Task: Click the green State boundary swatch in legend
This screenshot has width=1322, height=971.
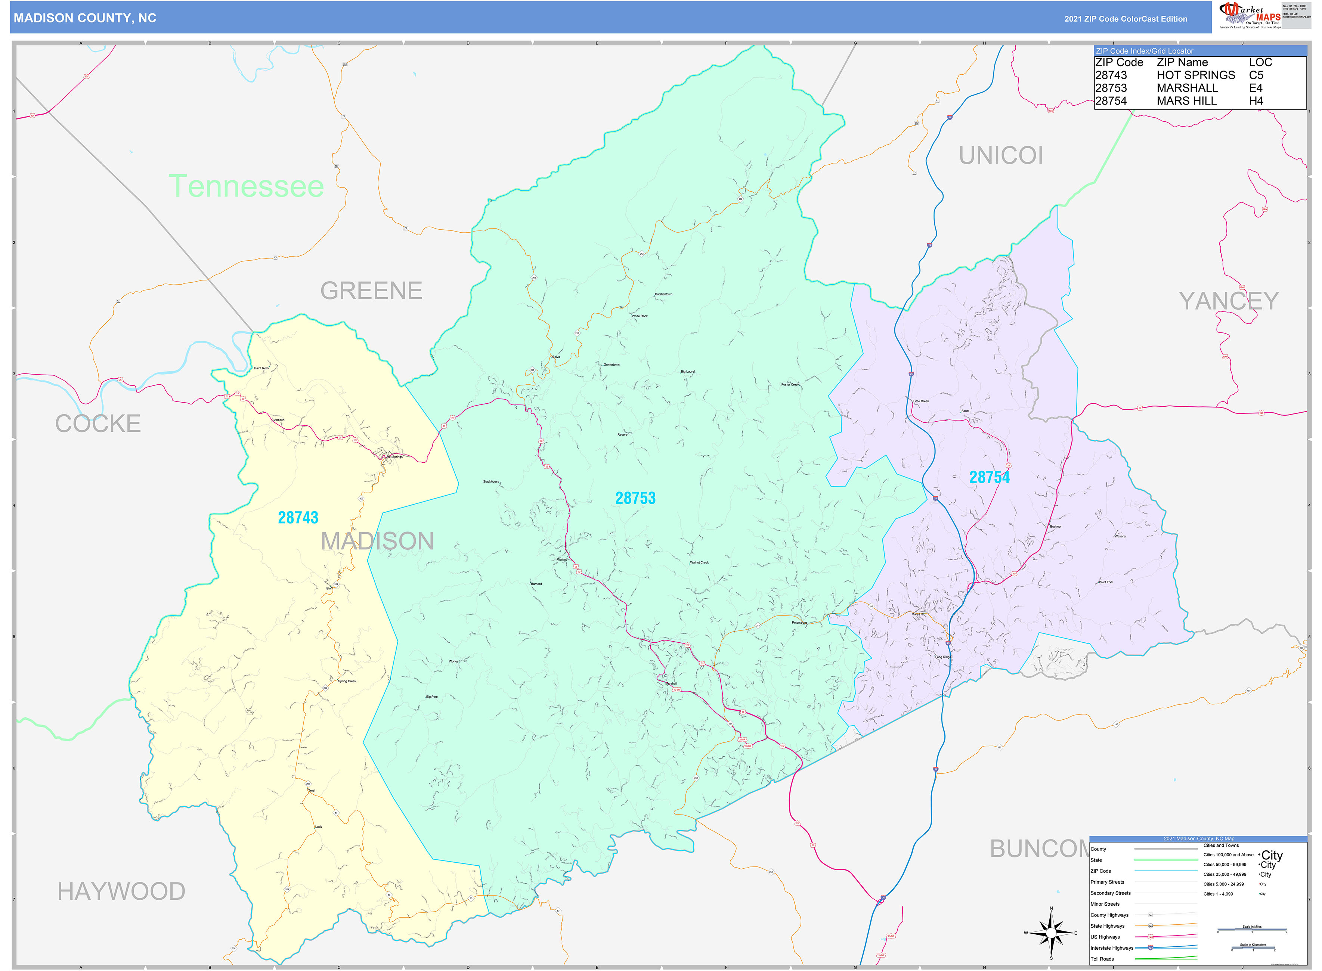Action: pos(1165,860)
